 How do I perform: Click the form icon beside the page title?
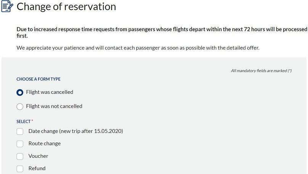click(x=7, y=6)
